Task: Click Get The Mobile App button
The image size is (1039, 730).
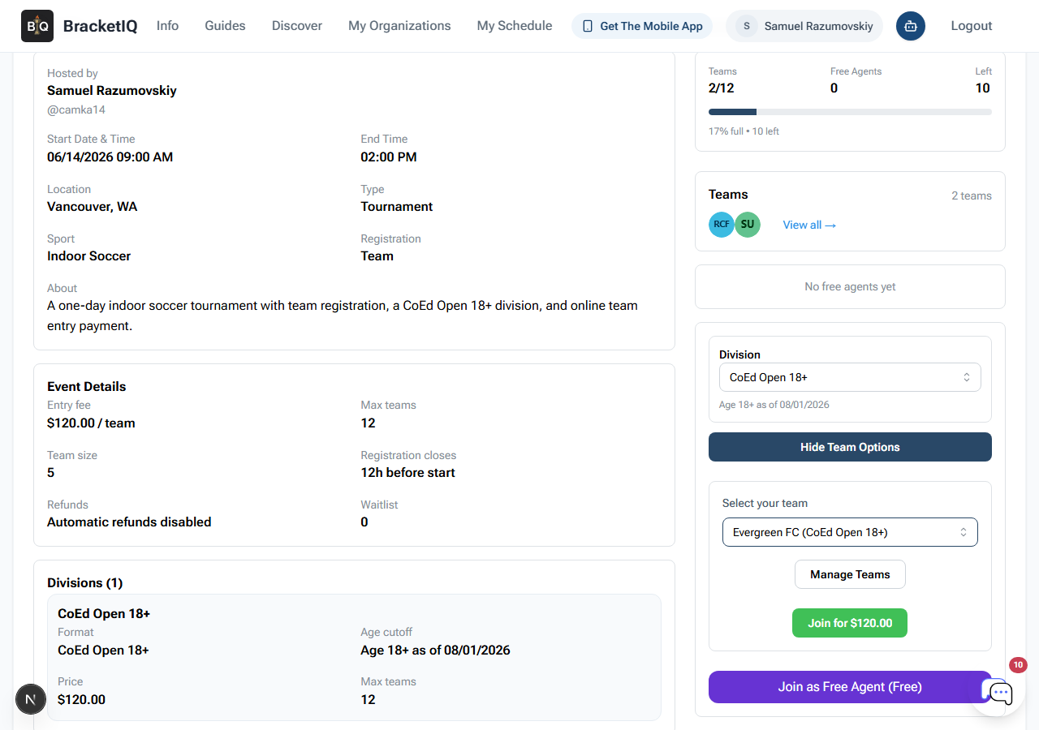Action: pyautogui.click(x=642, y=26)
